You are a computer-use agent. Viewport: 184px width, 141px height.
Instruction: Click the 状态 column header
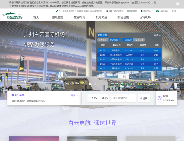click(157, 45)
